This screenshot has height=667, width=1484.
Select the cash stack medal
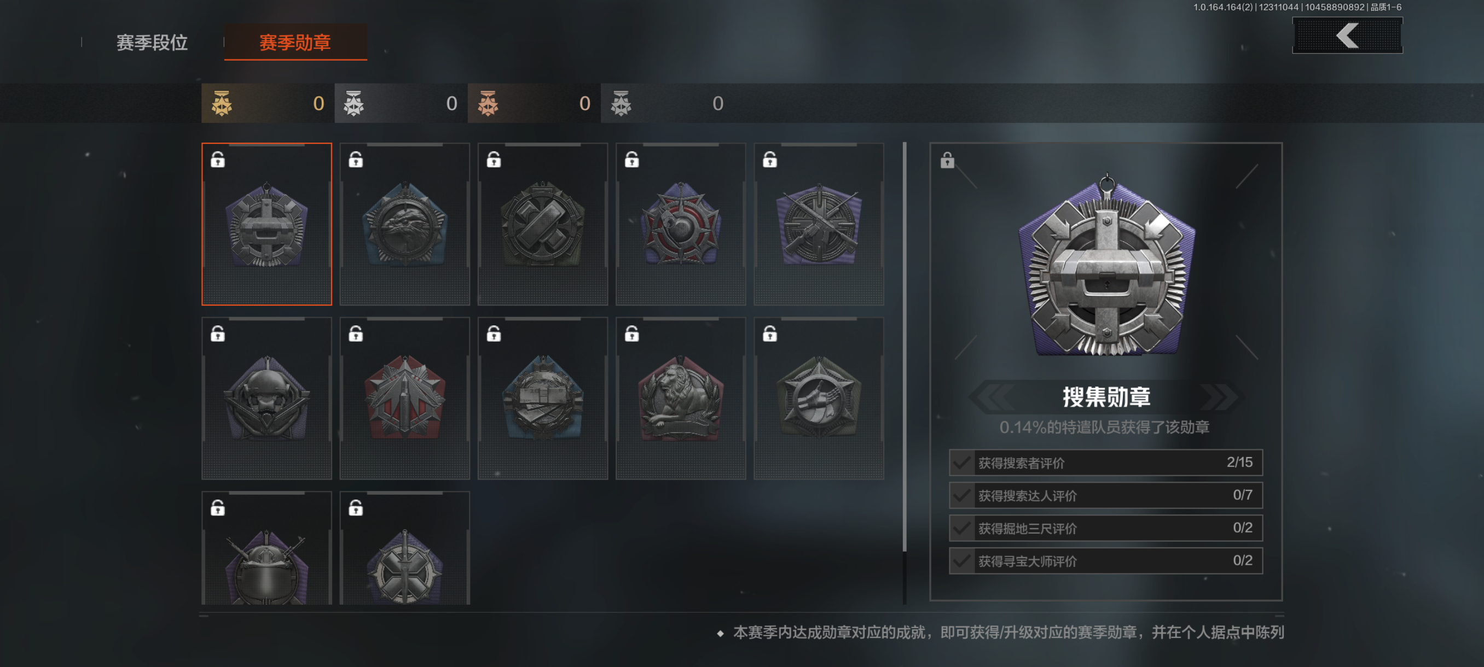tap(543, 398)
